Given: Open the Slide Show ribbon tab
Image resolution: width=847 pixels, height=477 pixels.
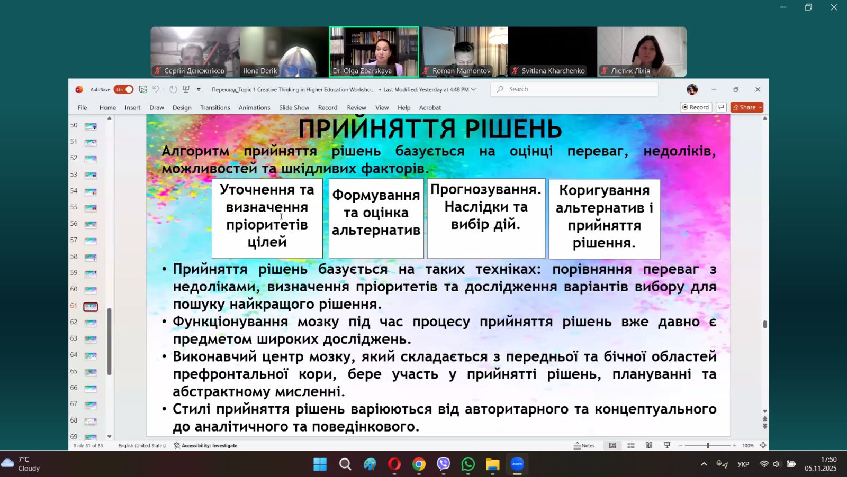Looking at the screenshot, I should tap(294, 107).
